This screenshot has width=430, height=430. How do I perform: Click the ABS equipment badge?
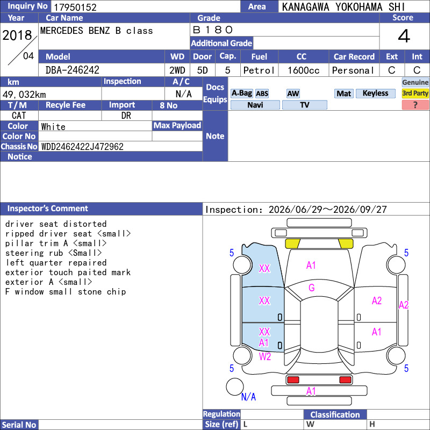coord(262,94)
